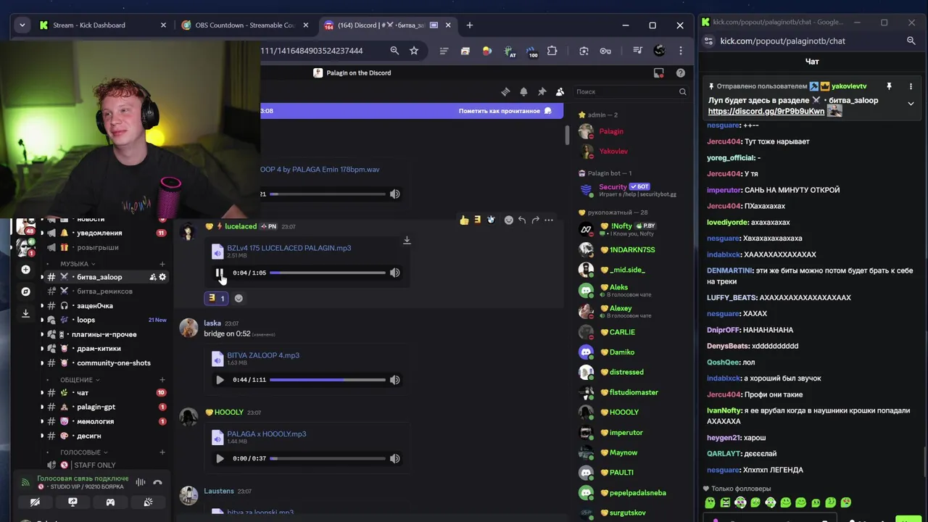Seek in PALAGA x HOOOLY.mp3 progress bar
Viewport: 928px width, 522px height.
328,458
